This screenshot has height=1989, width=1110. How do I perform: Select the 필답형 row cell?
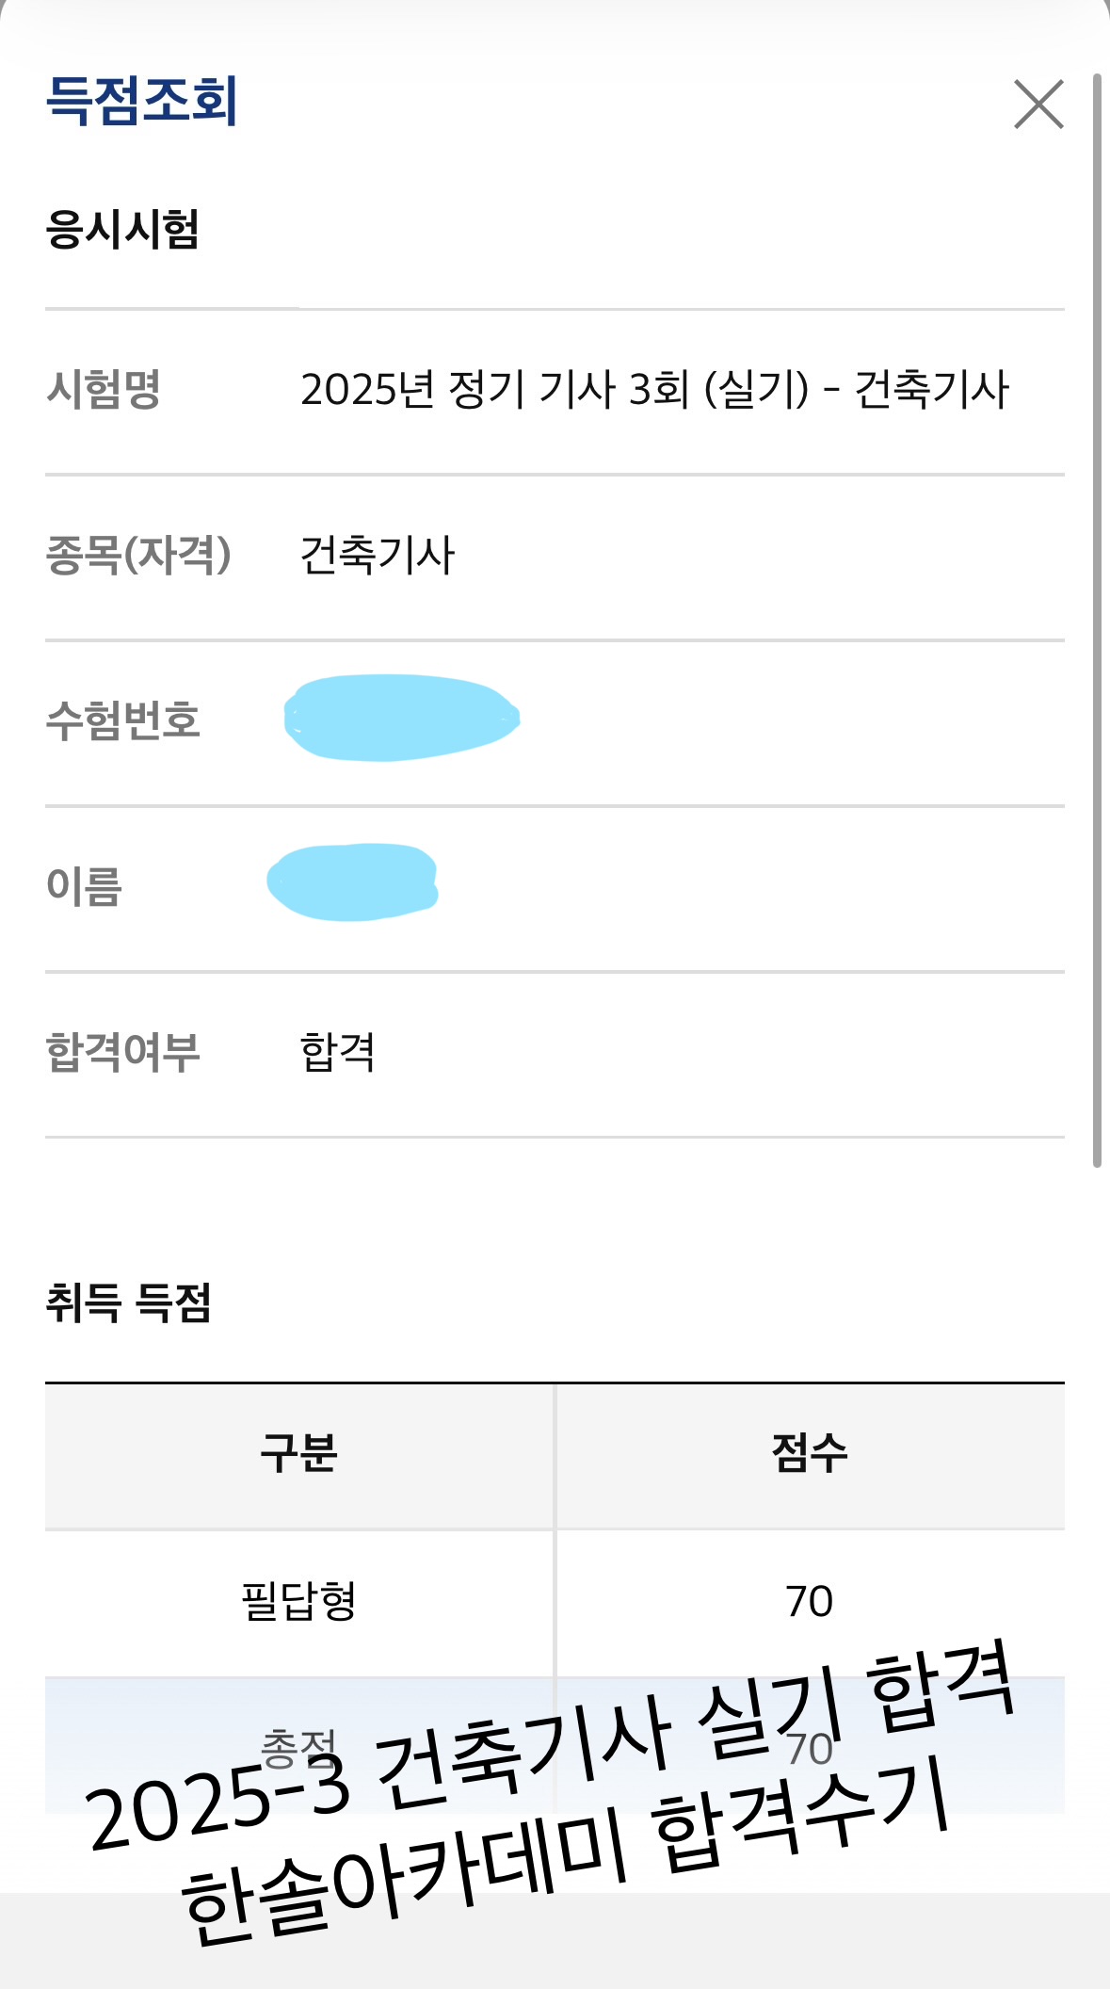tap(299, 1601)
